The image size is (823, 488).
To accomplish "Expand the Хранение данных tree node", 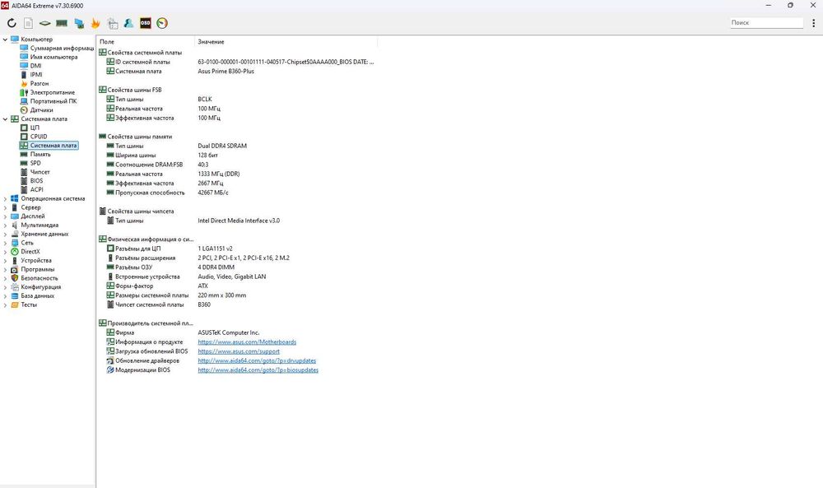I will point(5,234).
